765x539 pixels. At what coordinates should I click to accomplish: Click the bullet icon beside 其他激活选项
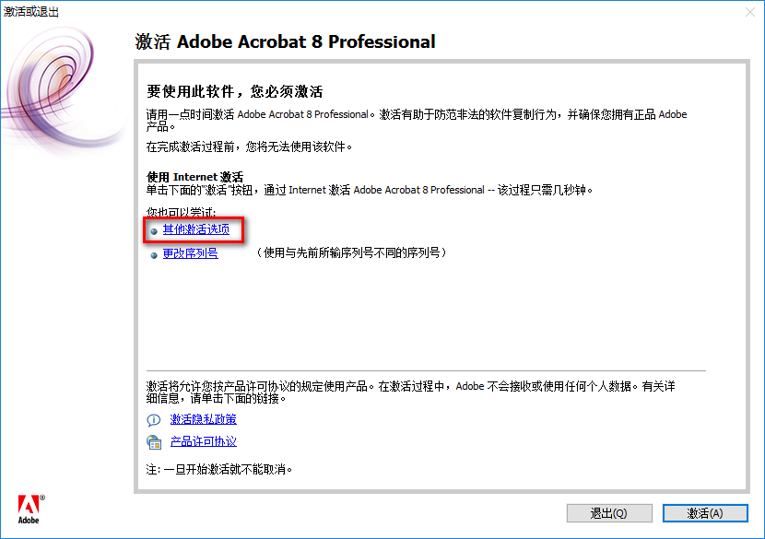154,230
